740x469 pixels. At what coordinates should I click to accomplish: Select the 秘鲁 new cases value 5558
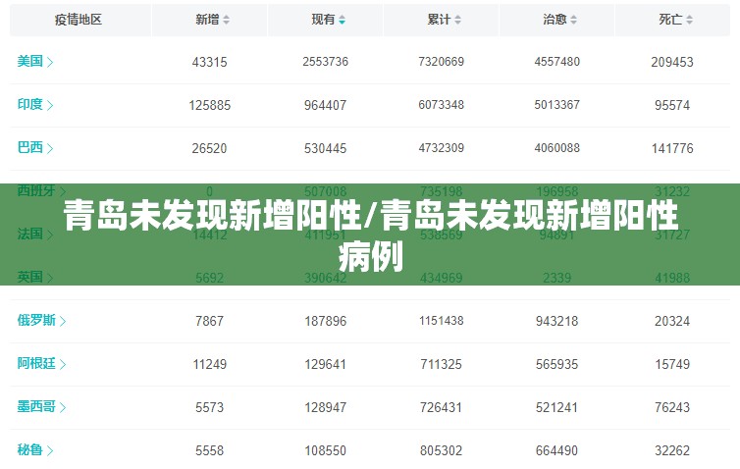(x=210, y=451)
